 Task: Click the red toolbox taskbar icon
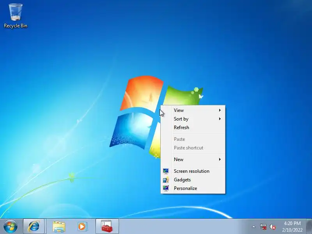coord(107,226)
